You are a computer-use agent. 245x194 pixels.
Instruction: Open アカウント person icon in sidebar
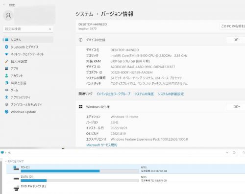6,75
